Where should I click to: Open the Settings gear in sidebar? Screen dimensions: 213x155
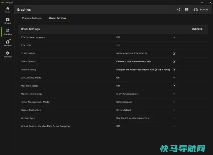point(8,54)
